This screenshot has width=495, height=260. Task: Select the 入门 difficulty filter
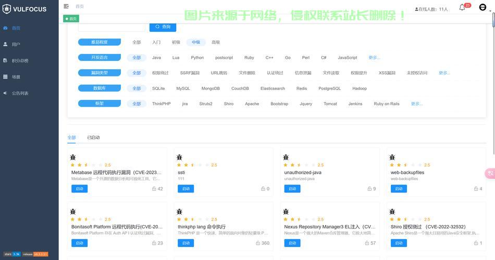coord(156,42)
